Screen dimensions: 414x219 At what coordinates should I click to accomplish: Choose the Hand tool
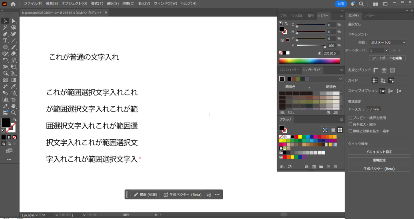(x=14, y=106)
